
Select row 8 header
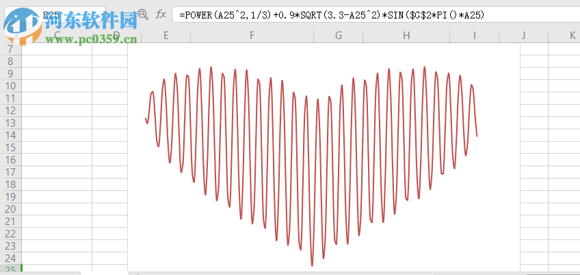coord(10,62)
